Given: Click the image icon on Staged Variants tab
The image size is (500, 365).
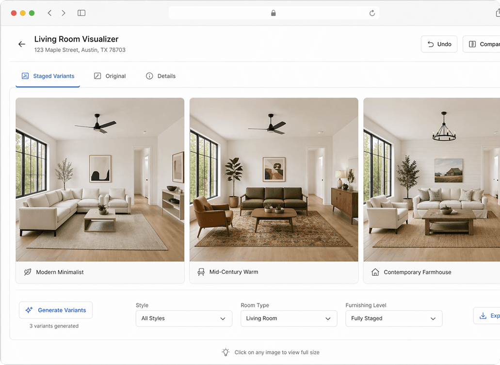Looking at the screenshot, I should [25, 76].
